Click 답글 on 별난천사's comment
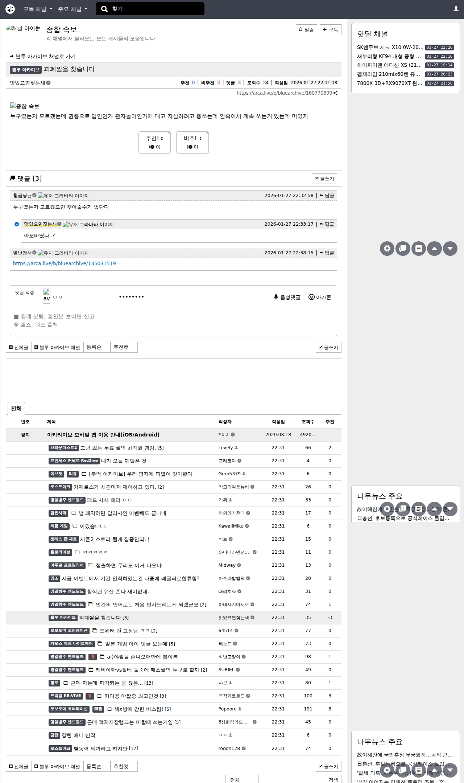This screenshot has width=464, height=783. pos(327,253)
